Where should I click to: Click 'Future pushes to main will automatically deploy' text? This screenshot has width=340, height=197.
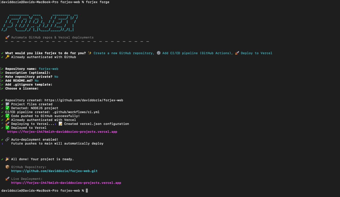click(57, 143)
